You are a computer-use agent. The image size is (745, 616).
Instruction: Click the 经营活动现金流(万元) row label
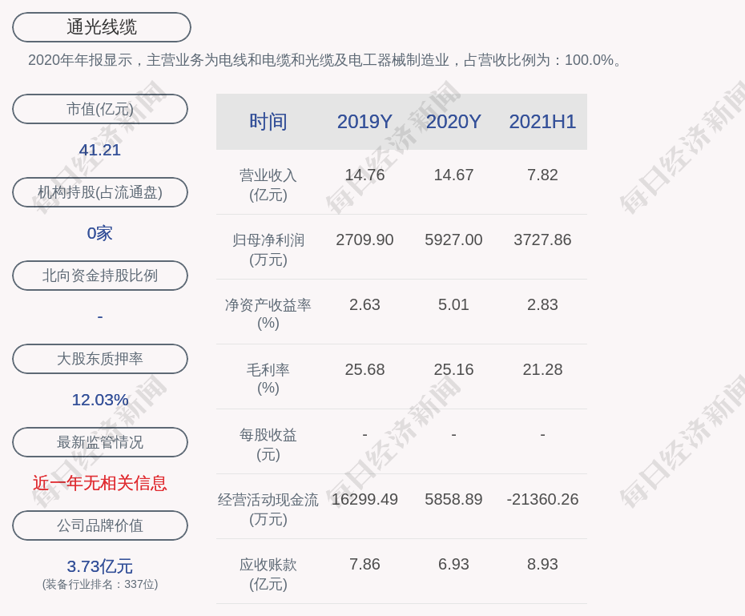tap(268, 509)
